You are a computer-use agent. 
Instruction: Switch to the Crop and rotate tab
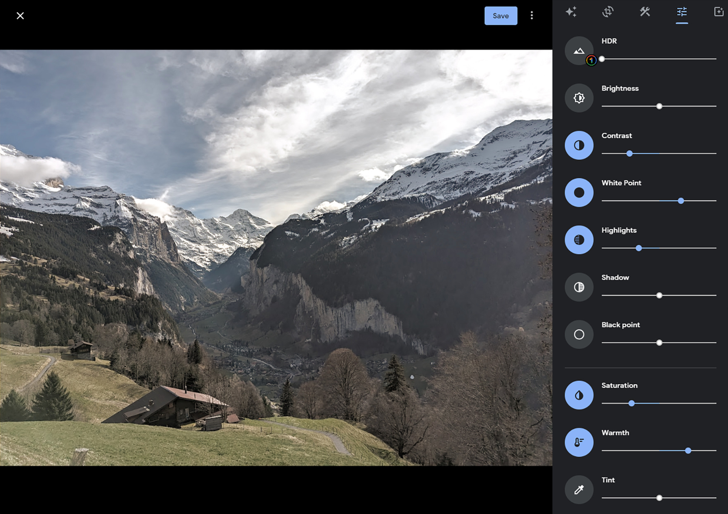click(608, 12)
